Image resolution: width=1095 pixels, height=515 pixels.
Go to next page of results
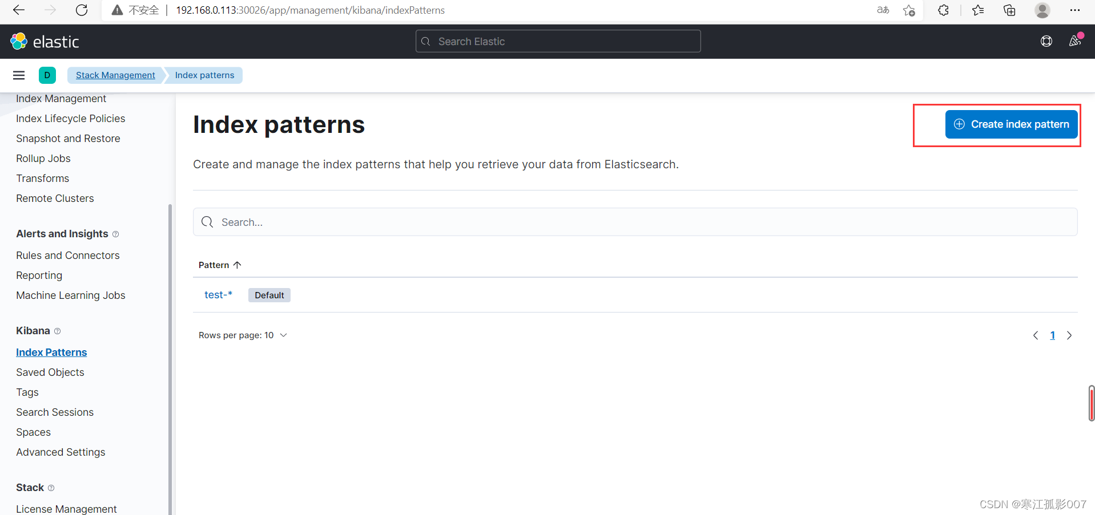pos(1069,335)
